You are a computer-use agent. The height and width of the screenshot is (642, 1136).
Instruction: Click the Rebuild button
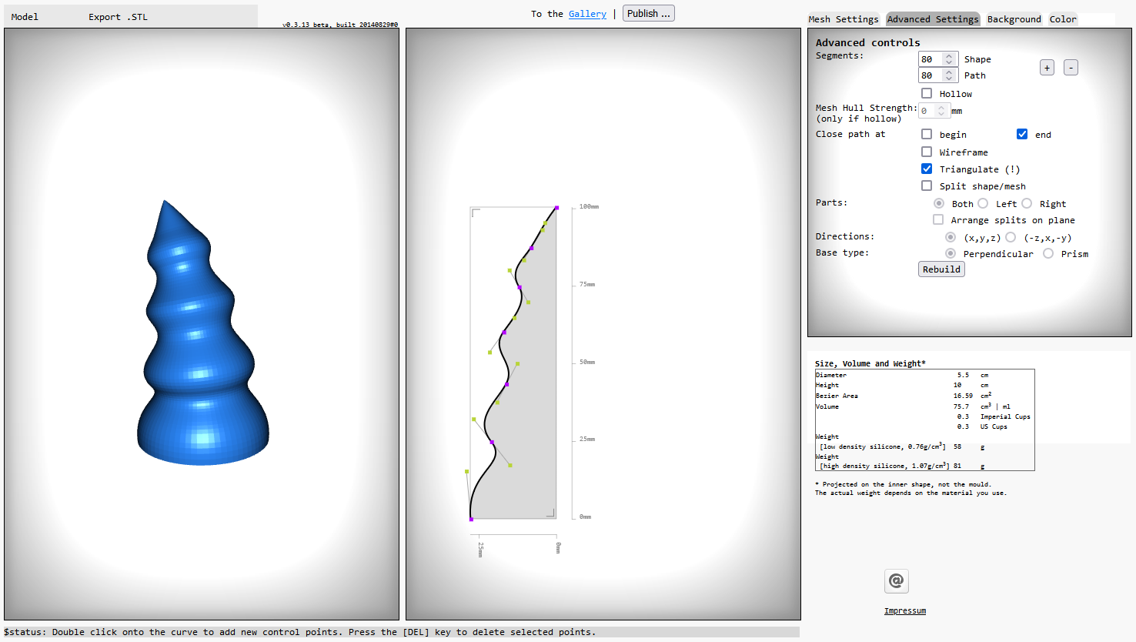[941, 269]
